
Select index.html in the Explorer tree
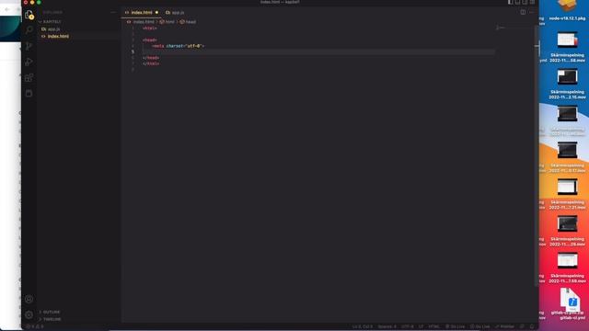(78, 36)
